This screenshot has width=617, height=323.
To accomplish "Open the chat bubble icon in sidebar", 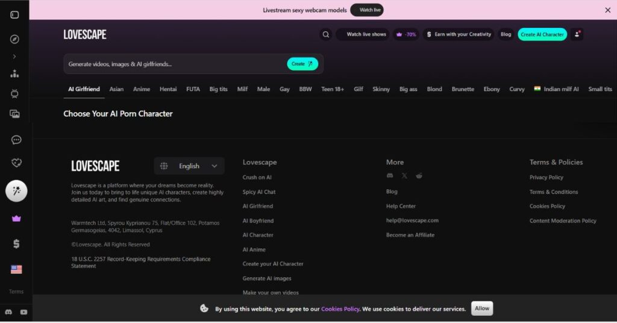I will point(16,140).
